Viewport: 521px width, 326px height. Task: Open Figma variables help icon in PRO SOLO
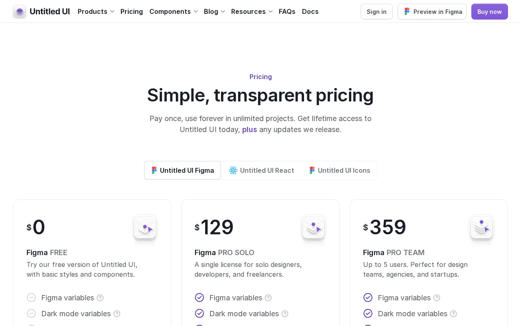(268, 298)
